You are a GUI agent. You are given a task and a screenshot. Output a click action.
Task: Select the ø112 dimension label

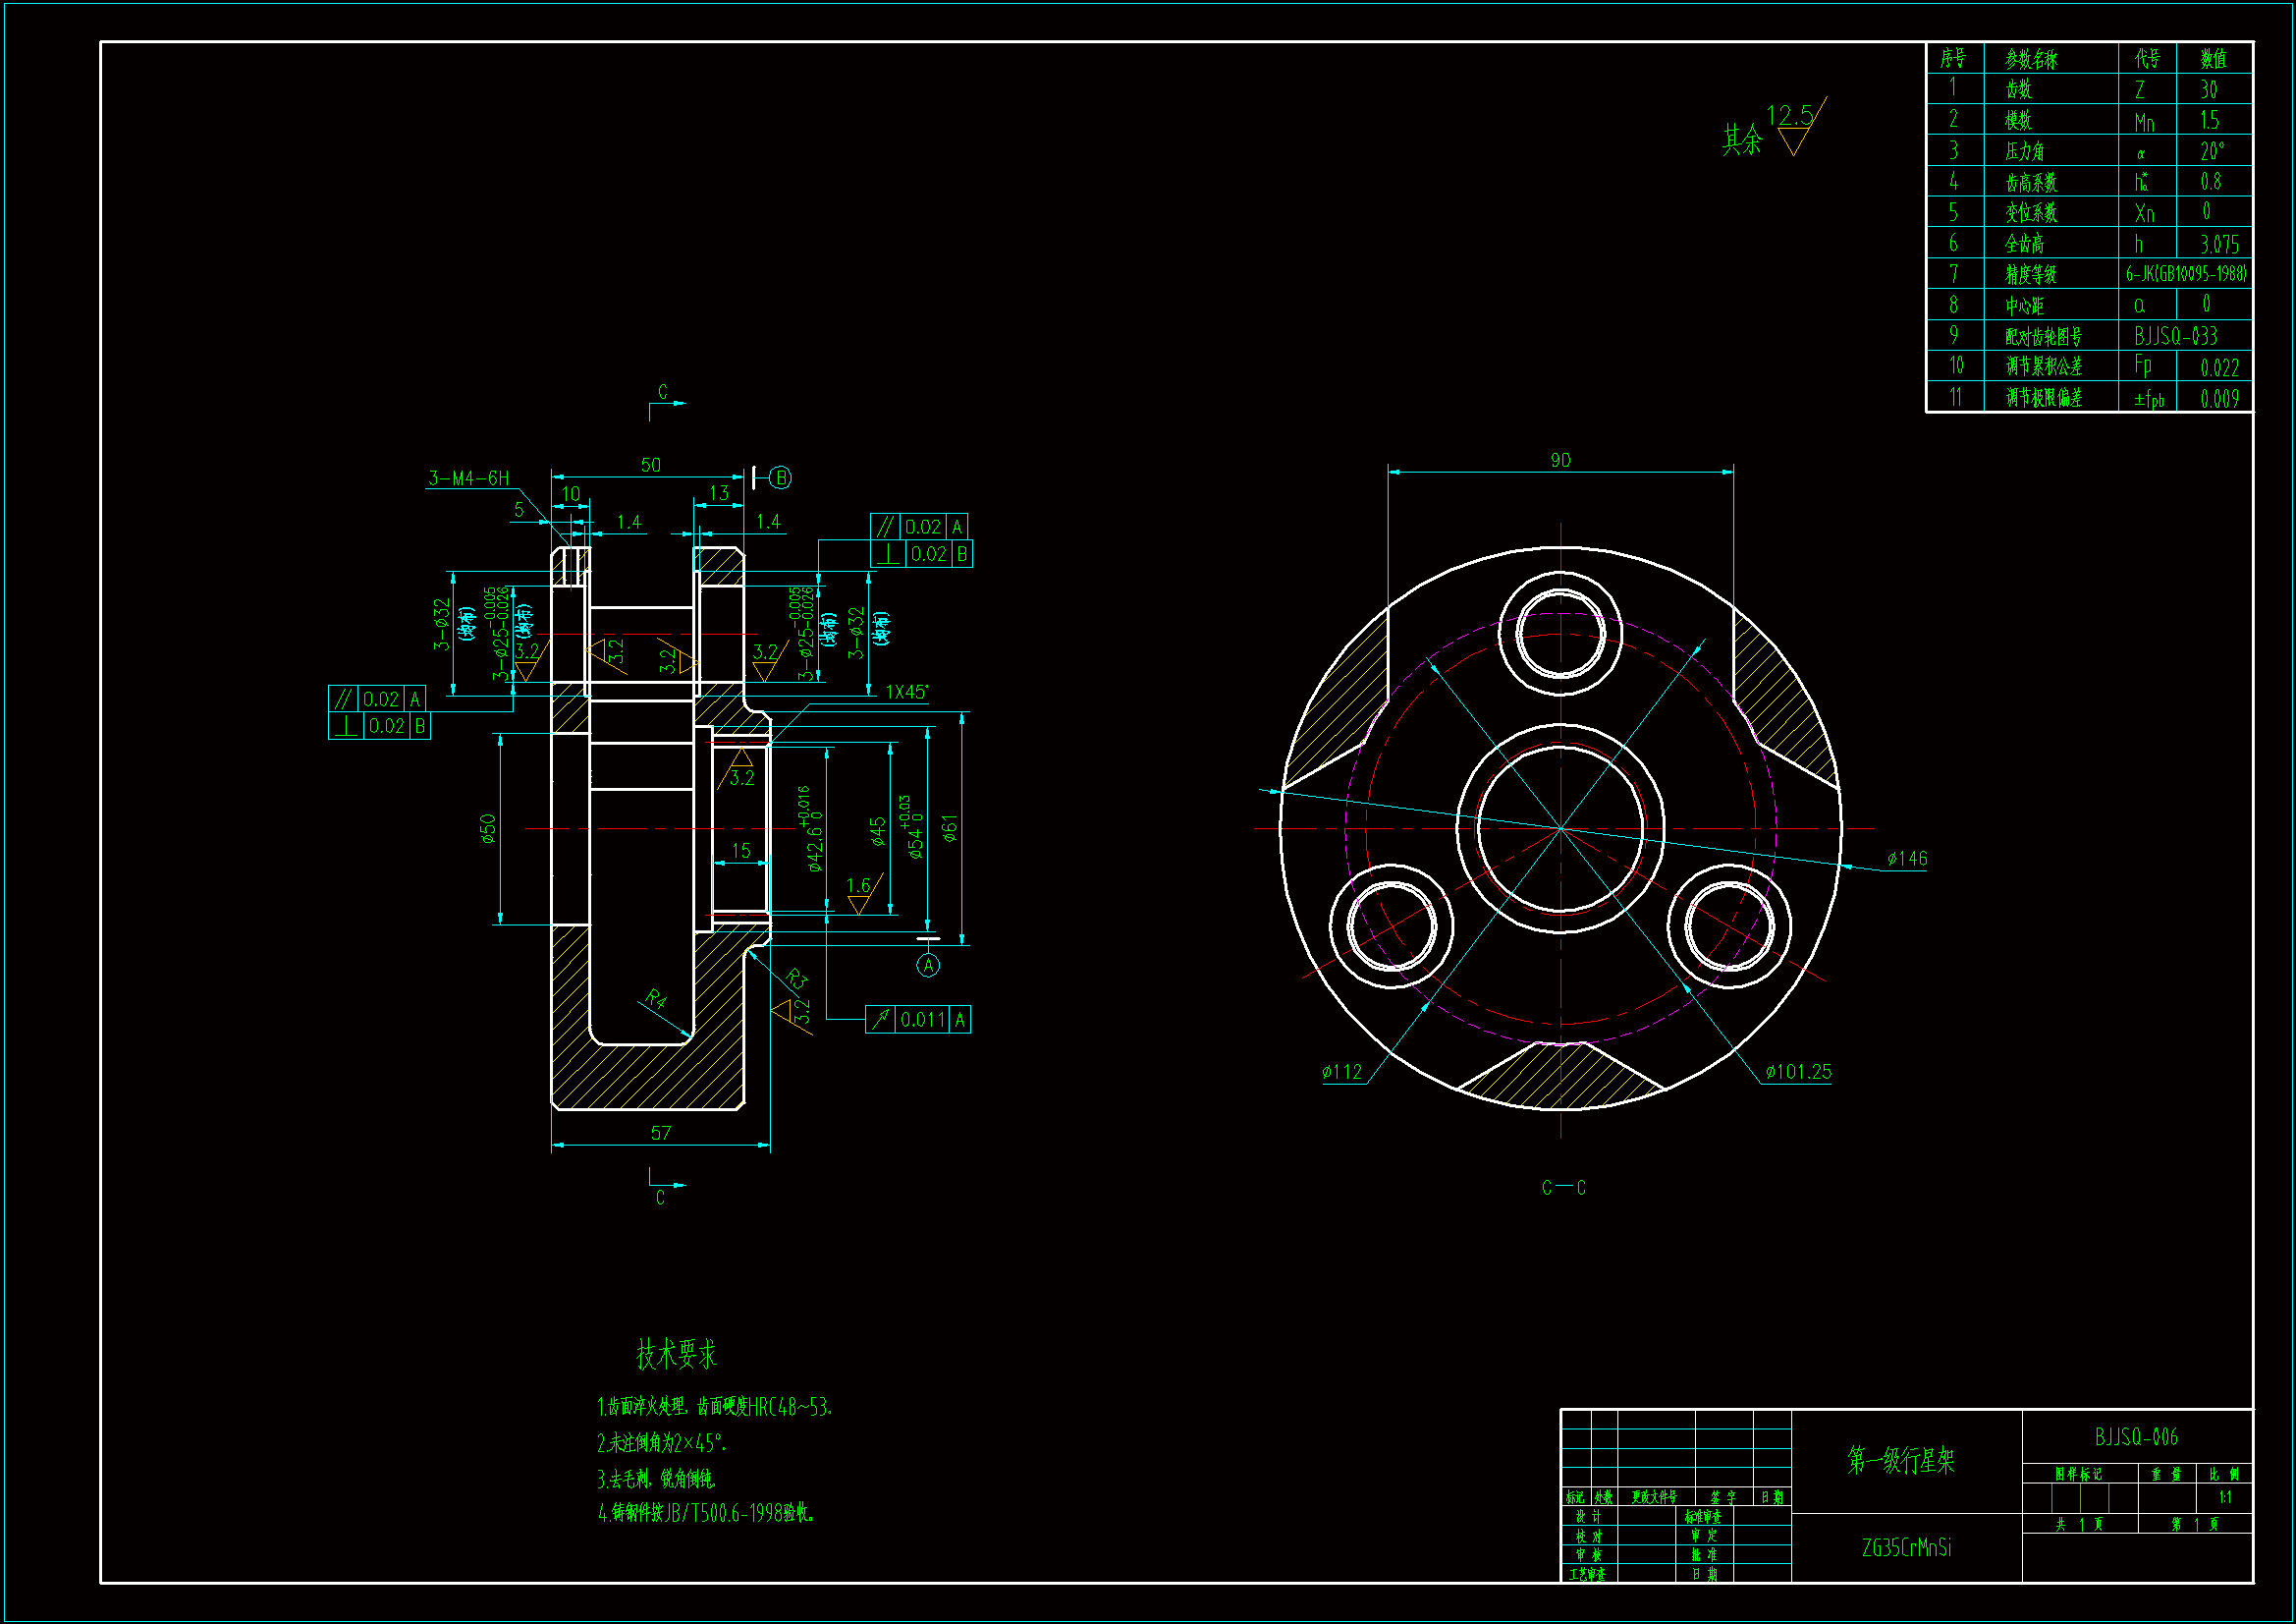[1342, 1072]
